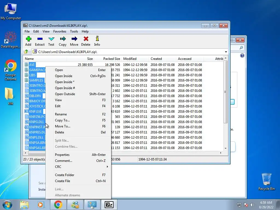Click the Extract toolbar icon
280x210 pixels.
click(x=40, y=39)
